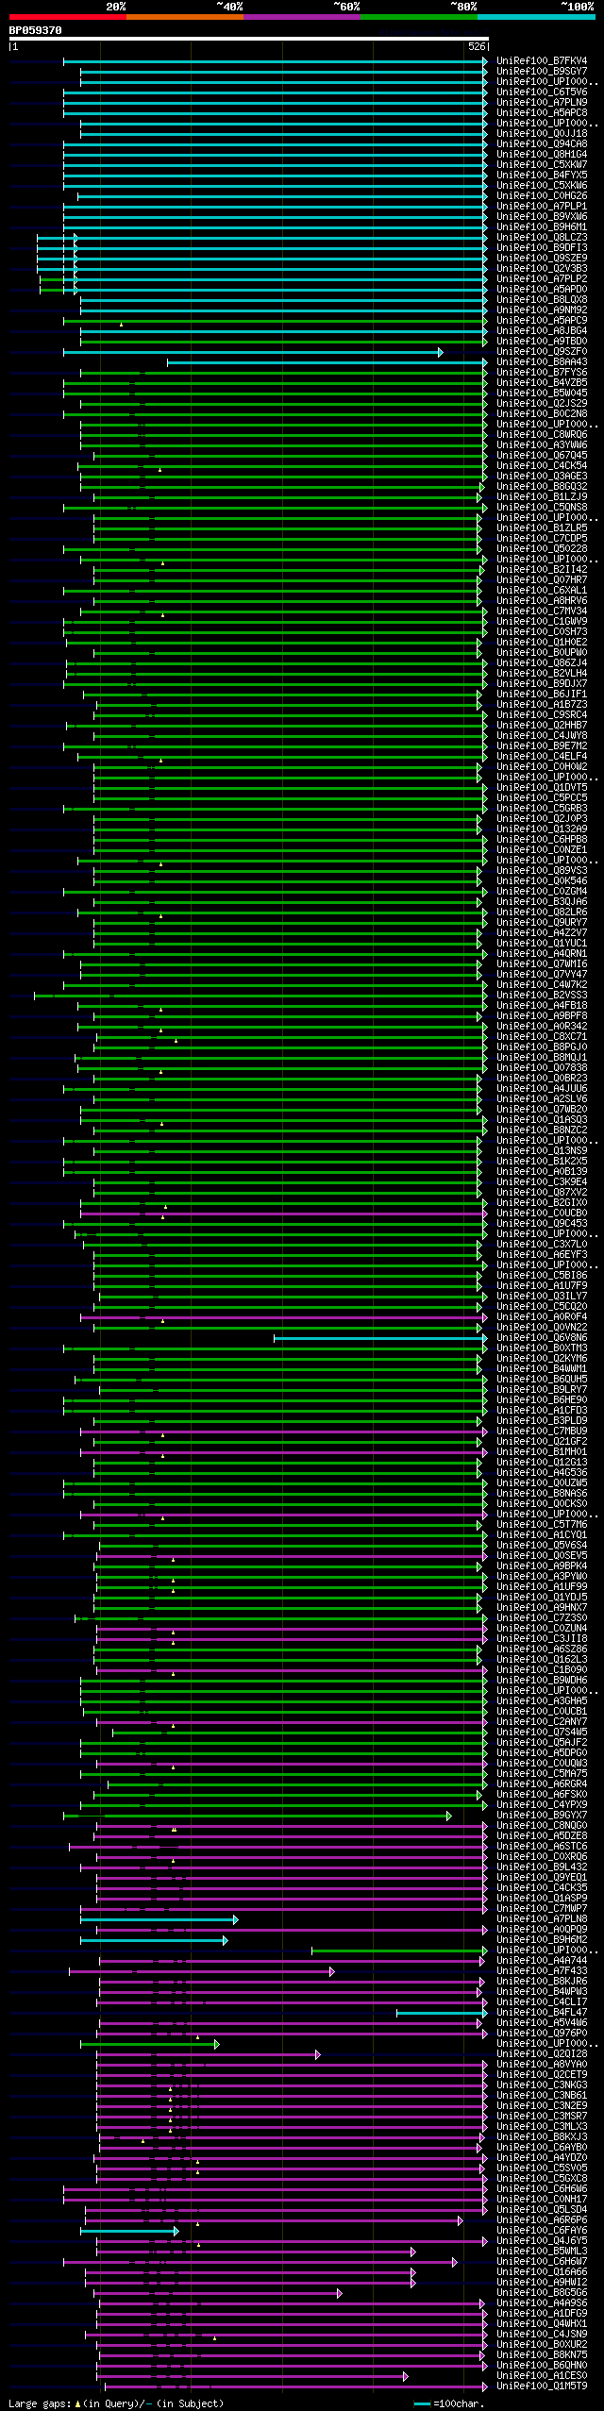Click the cyan ~100% identity legend segment
Screen dimensions: 604x2411
(535, 17)
